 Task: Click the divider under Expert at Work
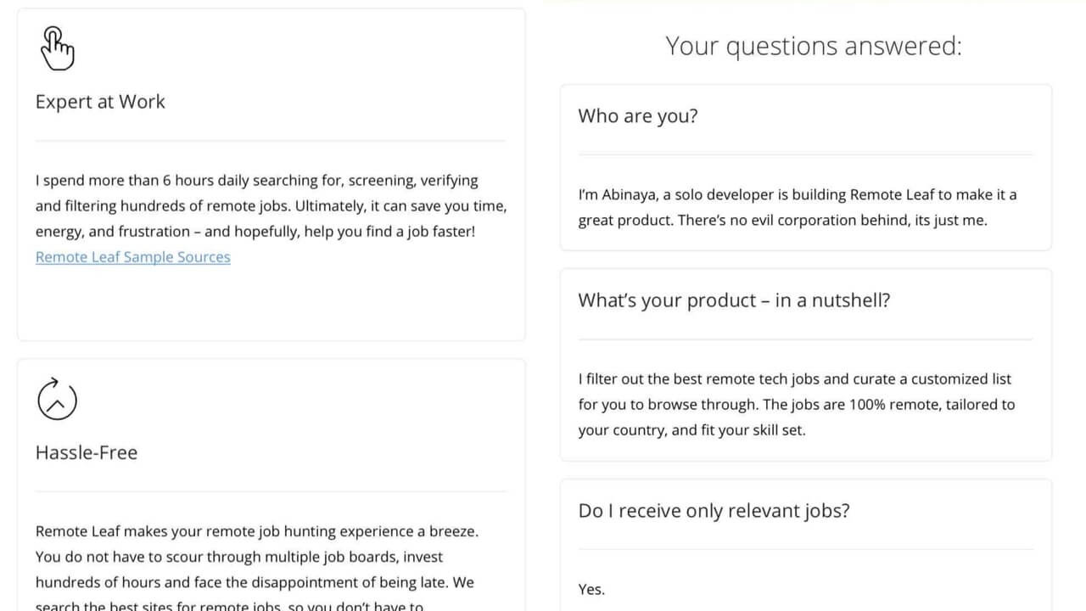coord(271,141)
